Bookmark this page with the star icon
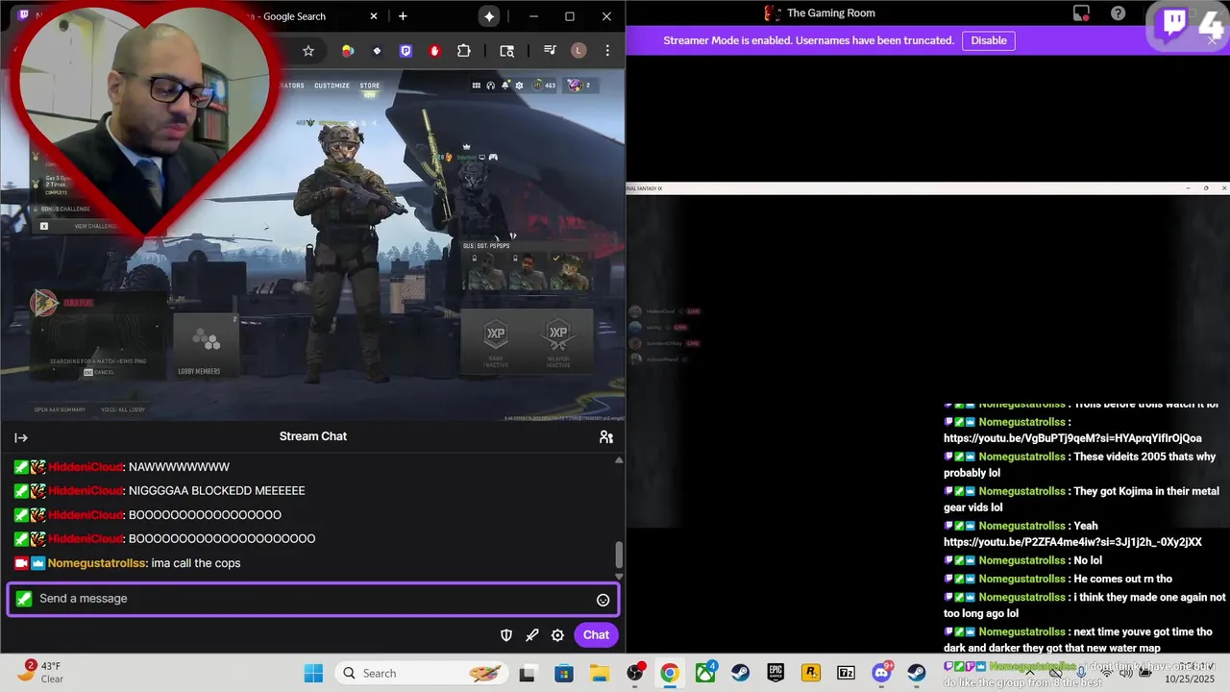 click(308, 51)
